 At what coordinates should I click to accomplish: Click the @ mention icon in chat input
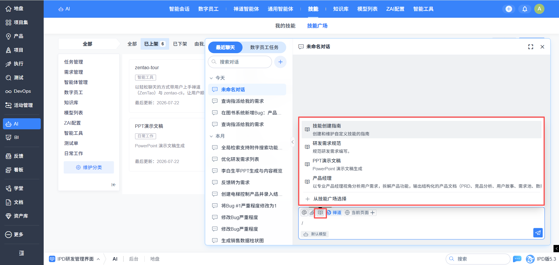tap(304, 213)
